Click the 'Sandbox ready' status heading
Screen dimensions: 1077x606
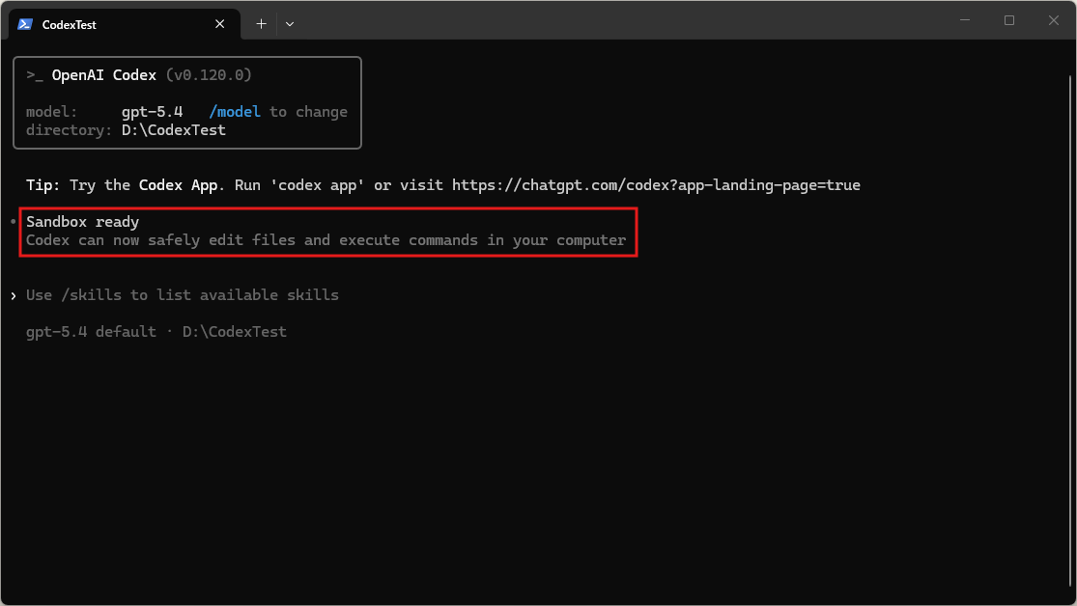pyautogui.click(x=83, y=223)
